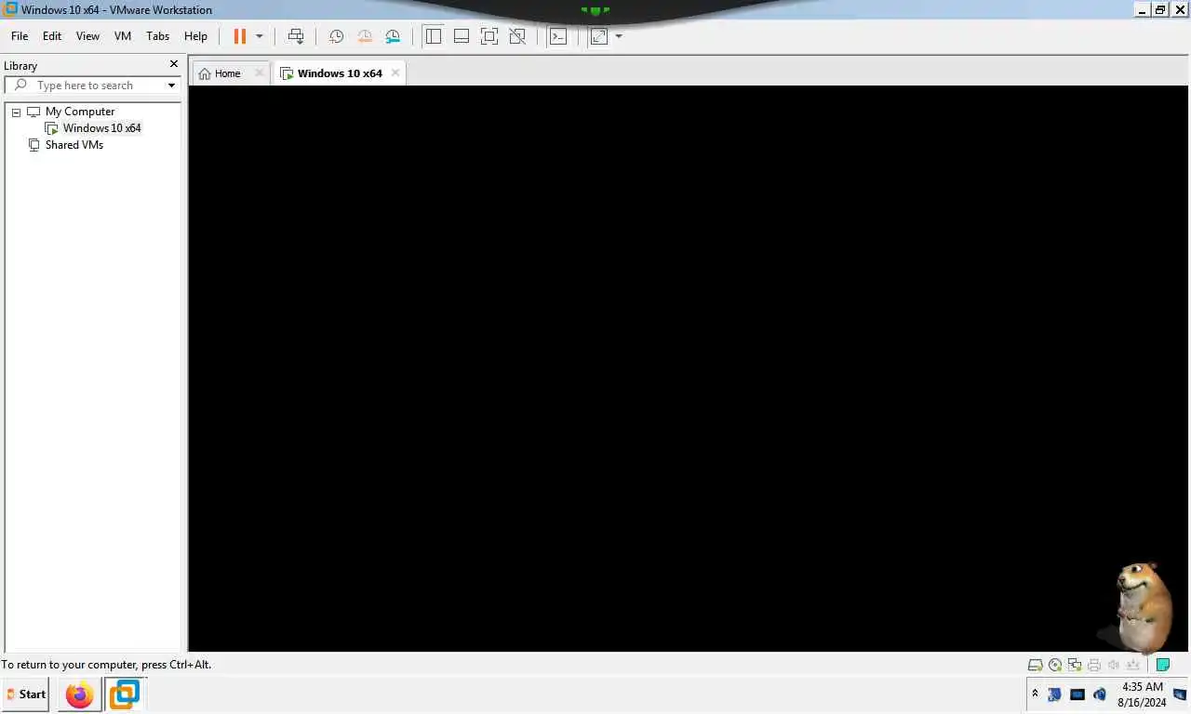
Task: Minimize the VMware Workstation window
Action: pyautogui.click(x=1143, y=10)
